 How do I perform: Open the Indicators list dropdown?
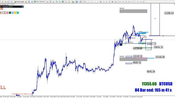click(x=73, y=2)
